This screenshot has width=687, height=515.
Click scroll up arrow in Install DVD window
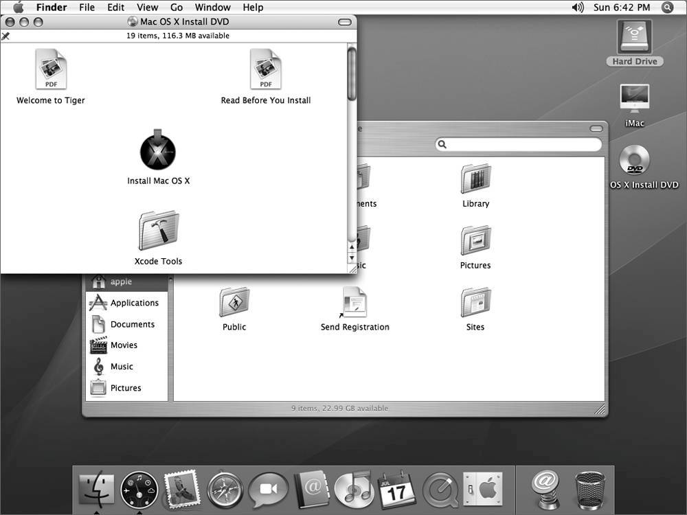(352, 247)
